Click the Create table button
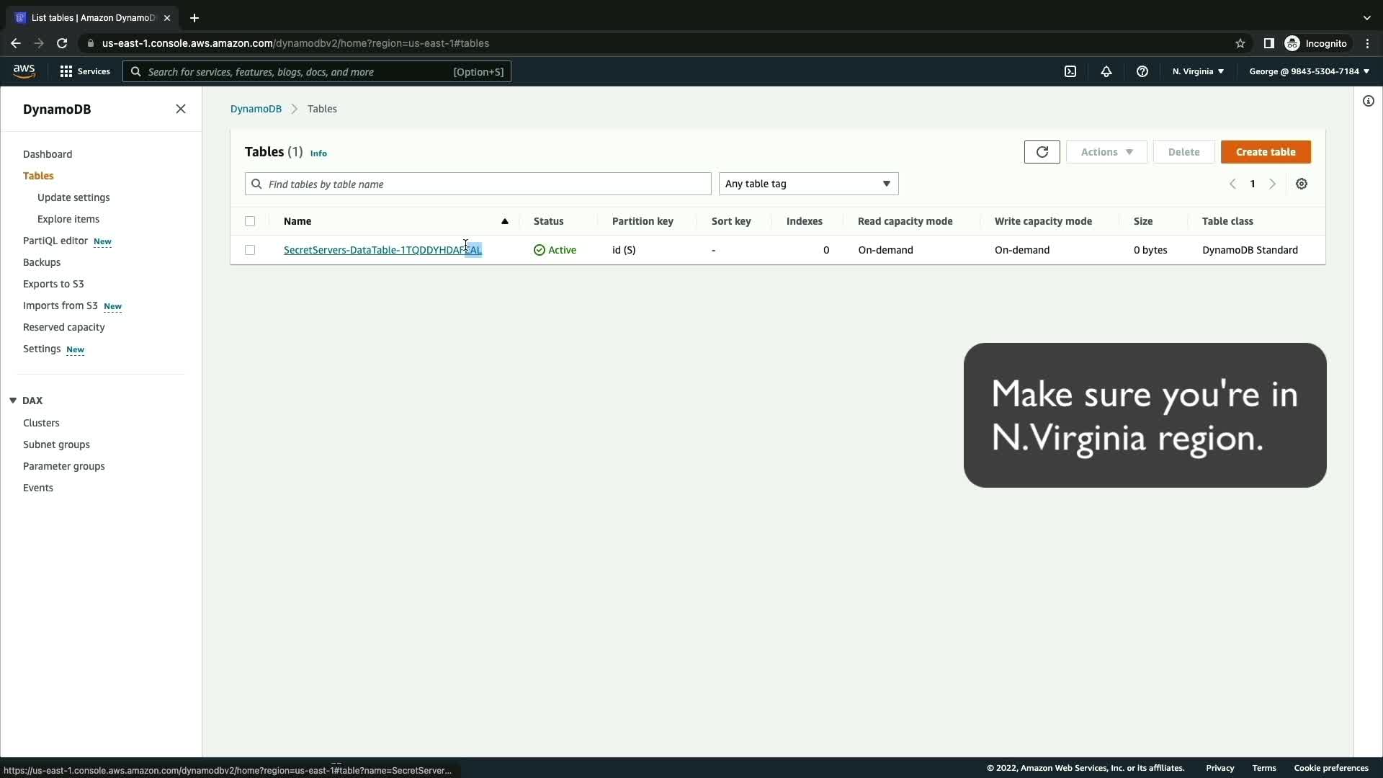Viewport: 1383px width, 778px height. [x=1266, y=152]
